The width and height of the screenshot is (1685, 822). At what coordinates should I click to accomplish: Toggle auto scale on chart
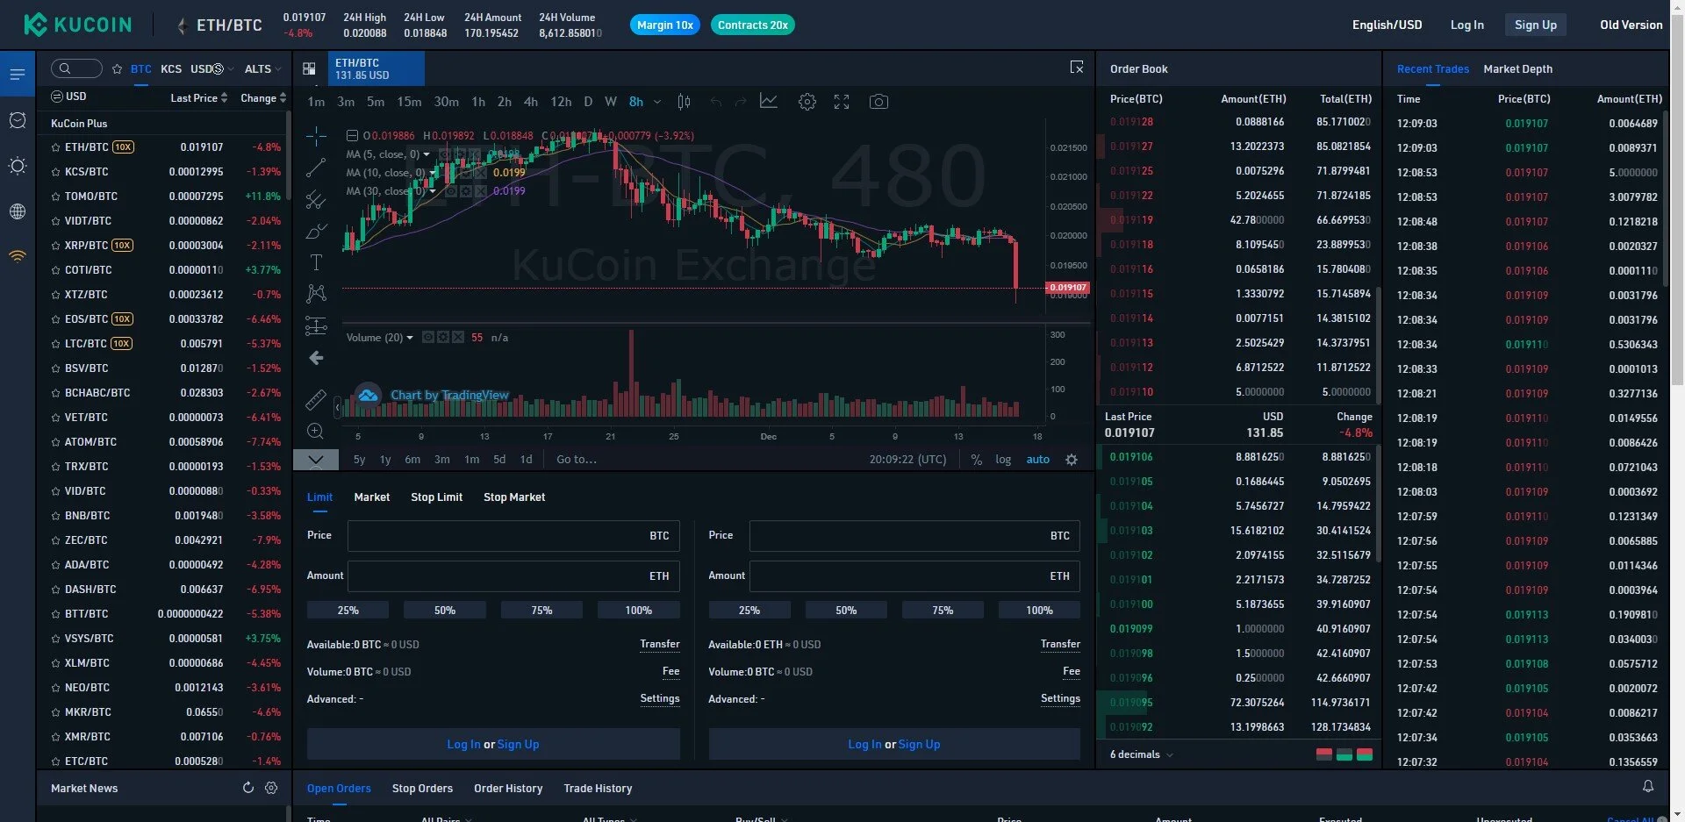(1038, 460)
